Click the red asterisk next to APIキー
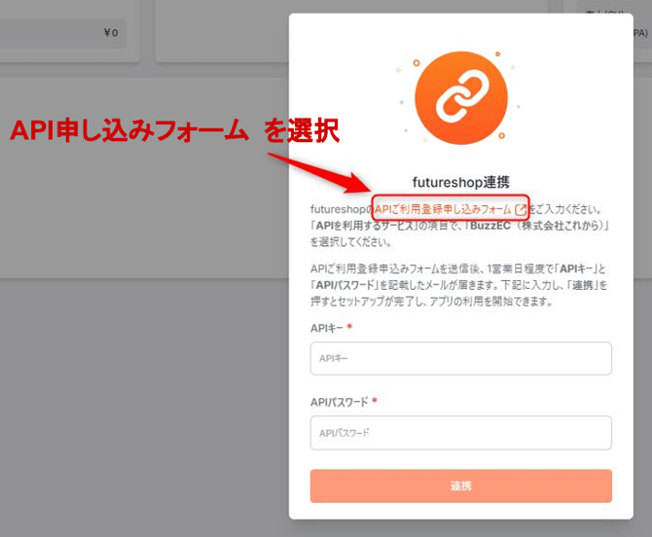 (349, 328)
